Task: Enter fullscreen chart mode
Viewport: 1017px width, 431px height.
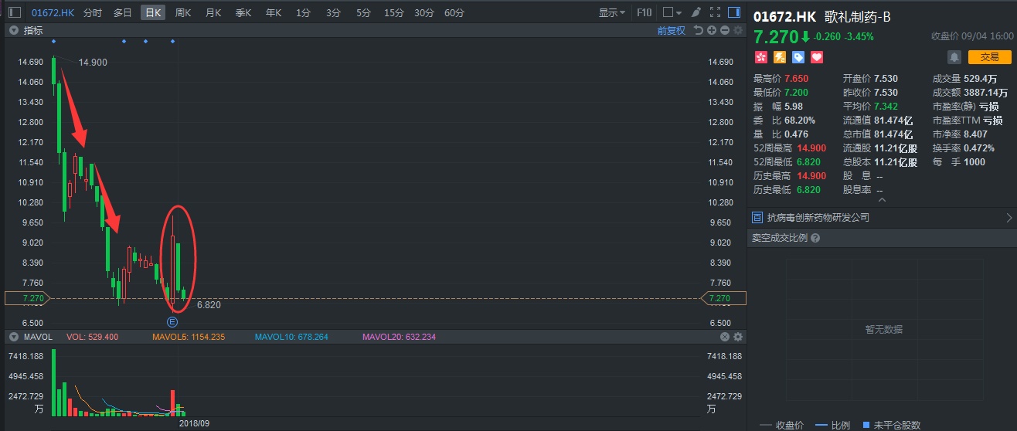Action: (x=715, y=12)
